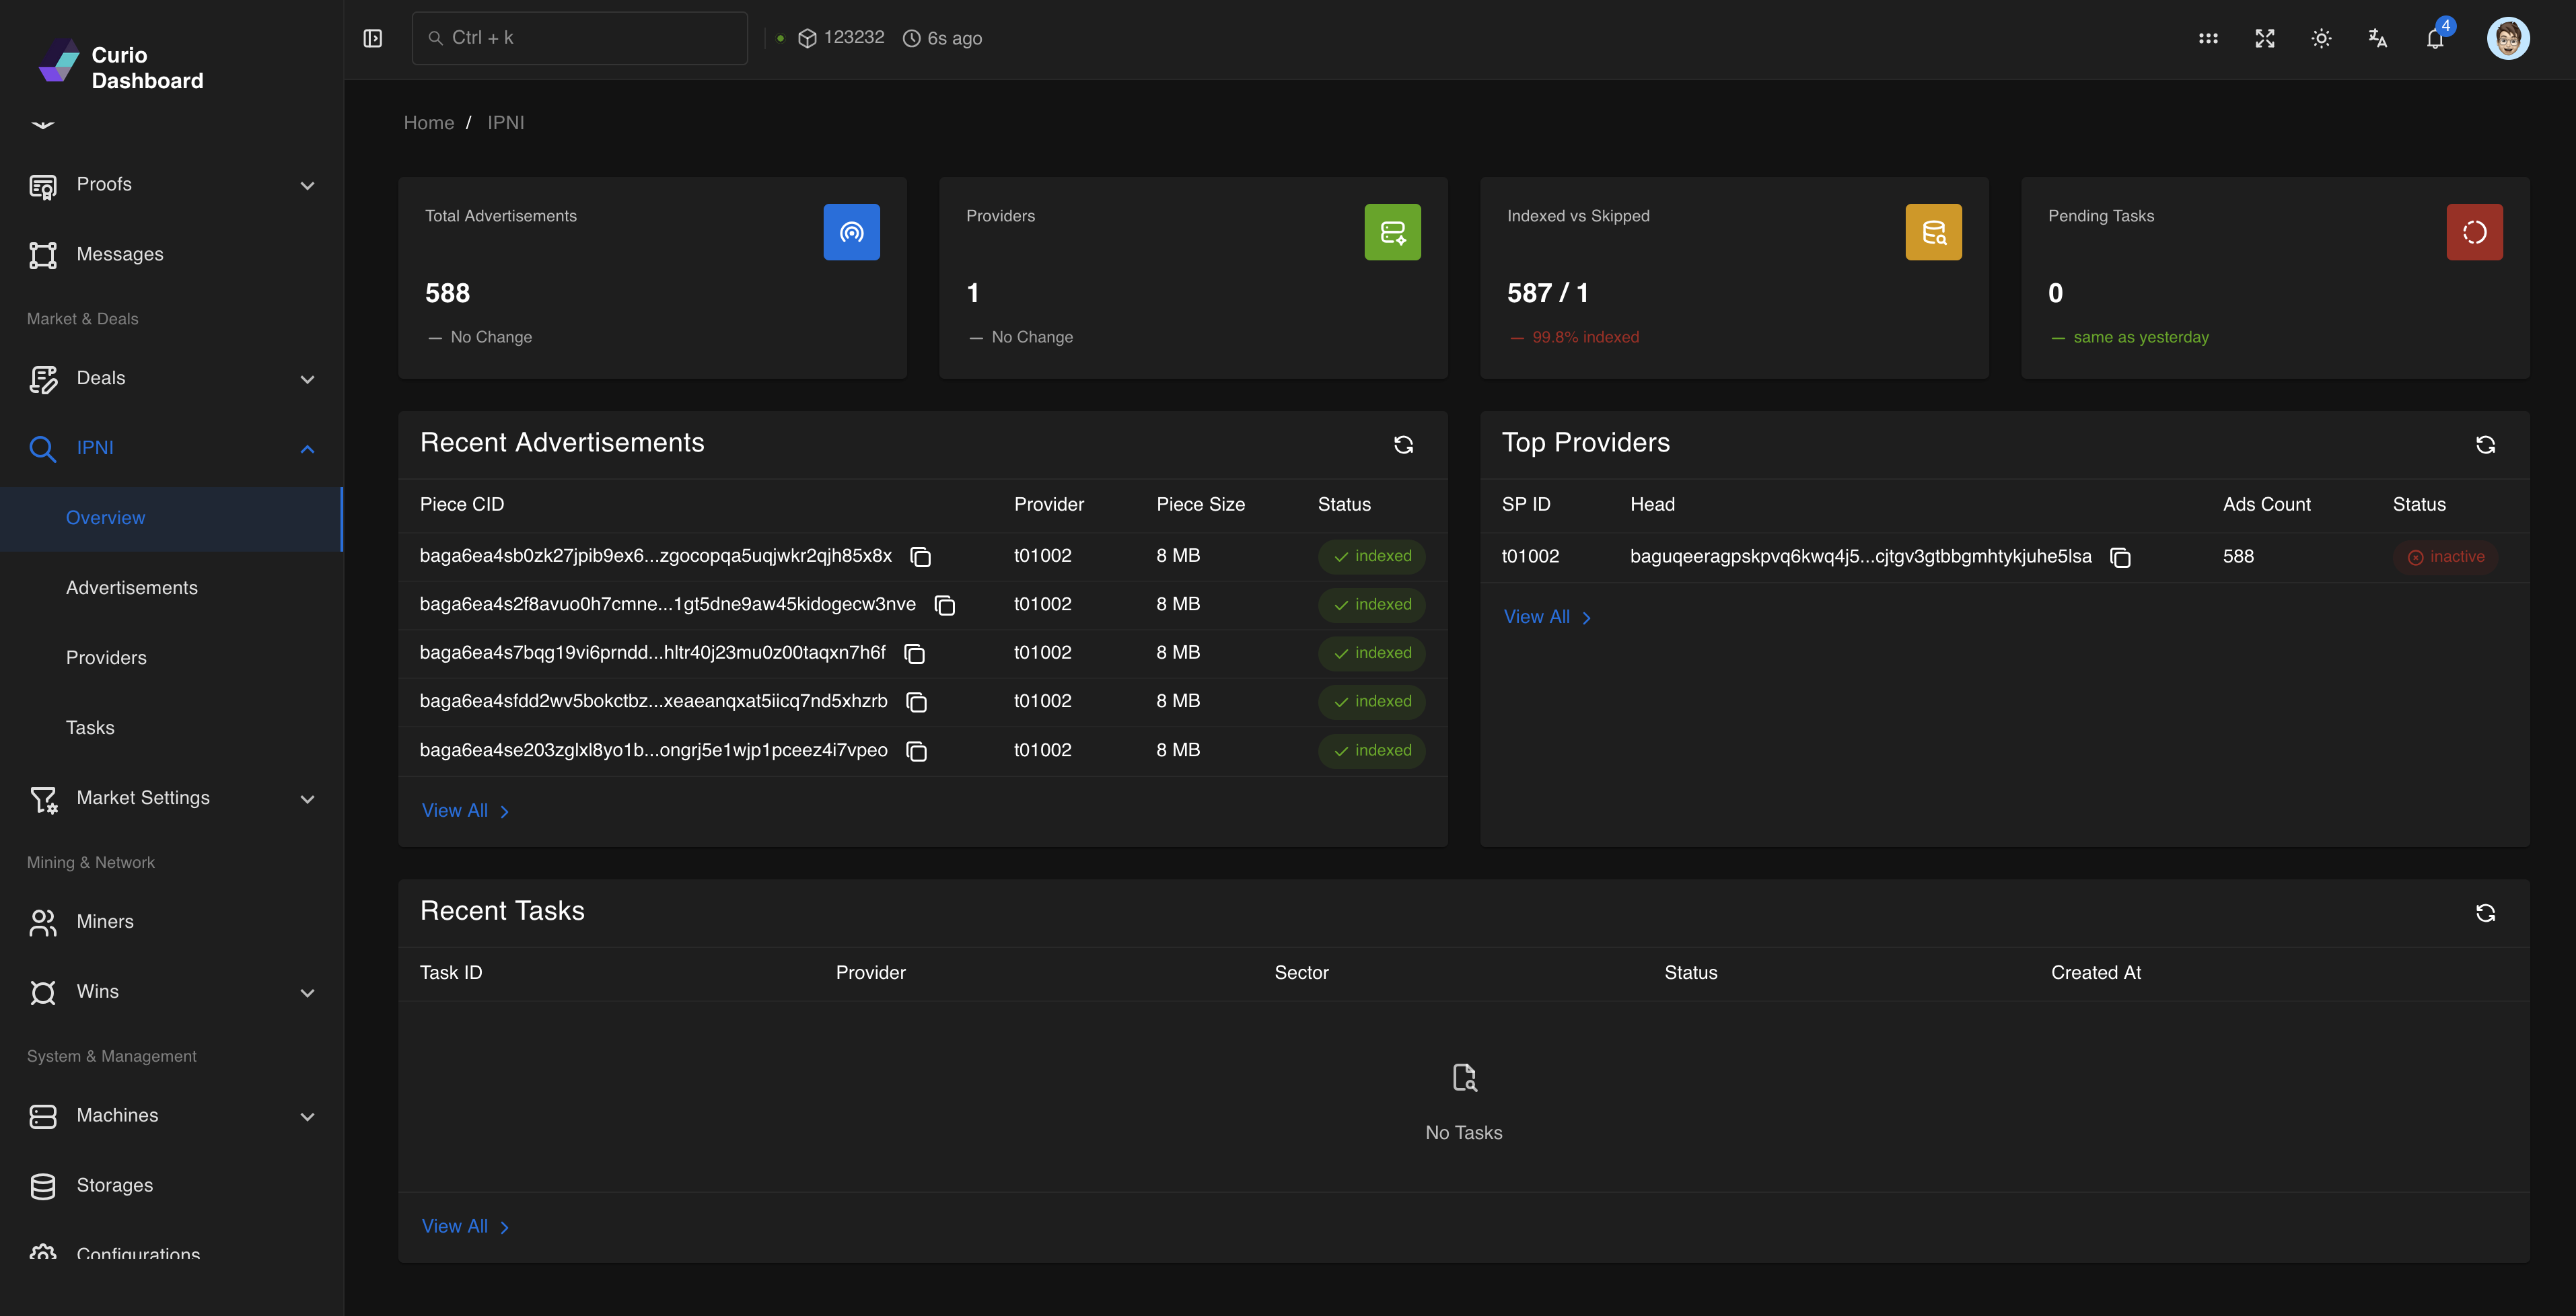The width and height of the screenshot is (2576, 1316).
Task: Select the Tasks submenu item
Action: (90, 728)
